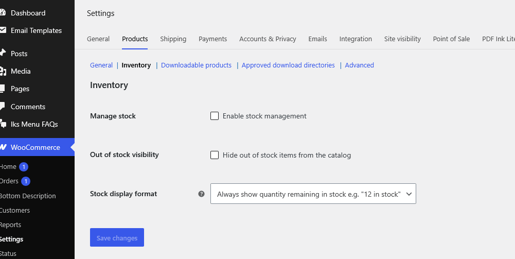This screenshot has height=259, width=515.
Task: Open the Stock display format dropdown
Action: click(313, 194)
